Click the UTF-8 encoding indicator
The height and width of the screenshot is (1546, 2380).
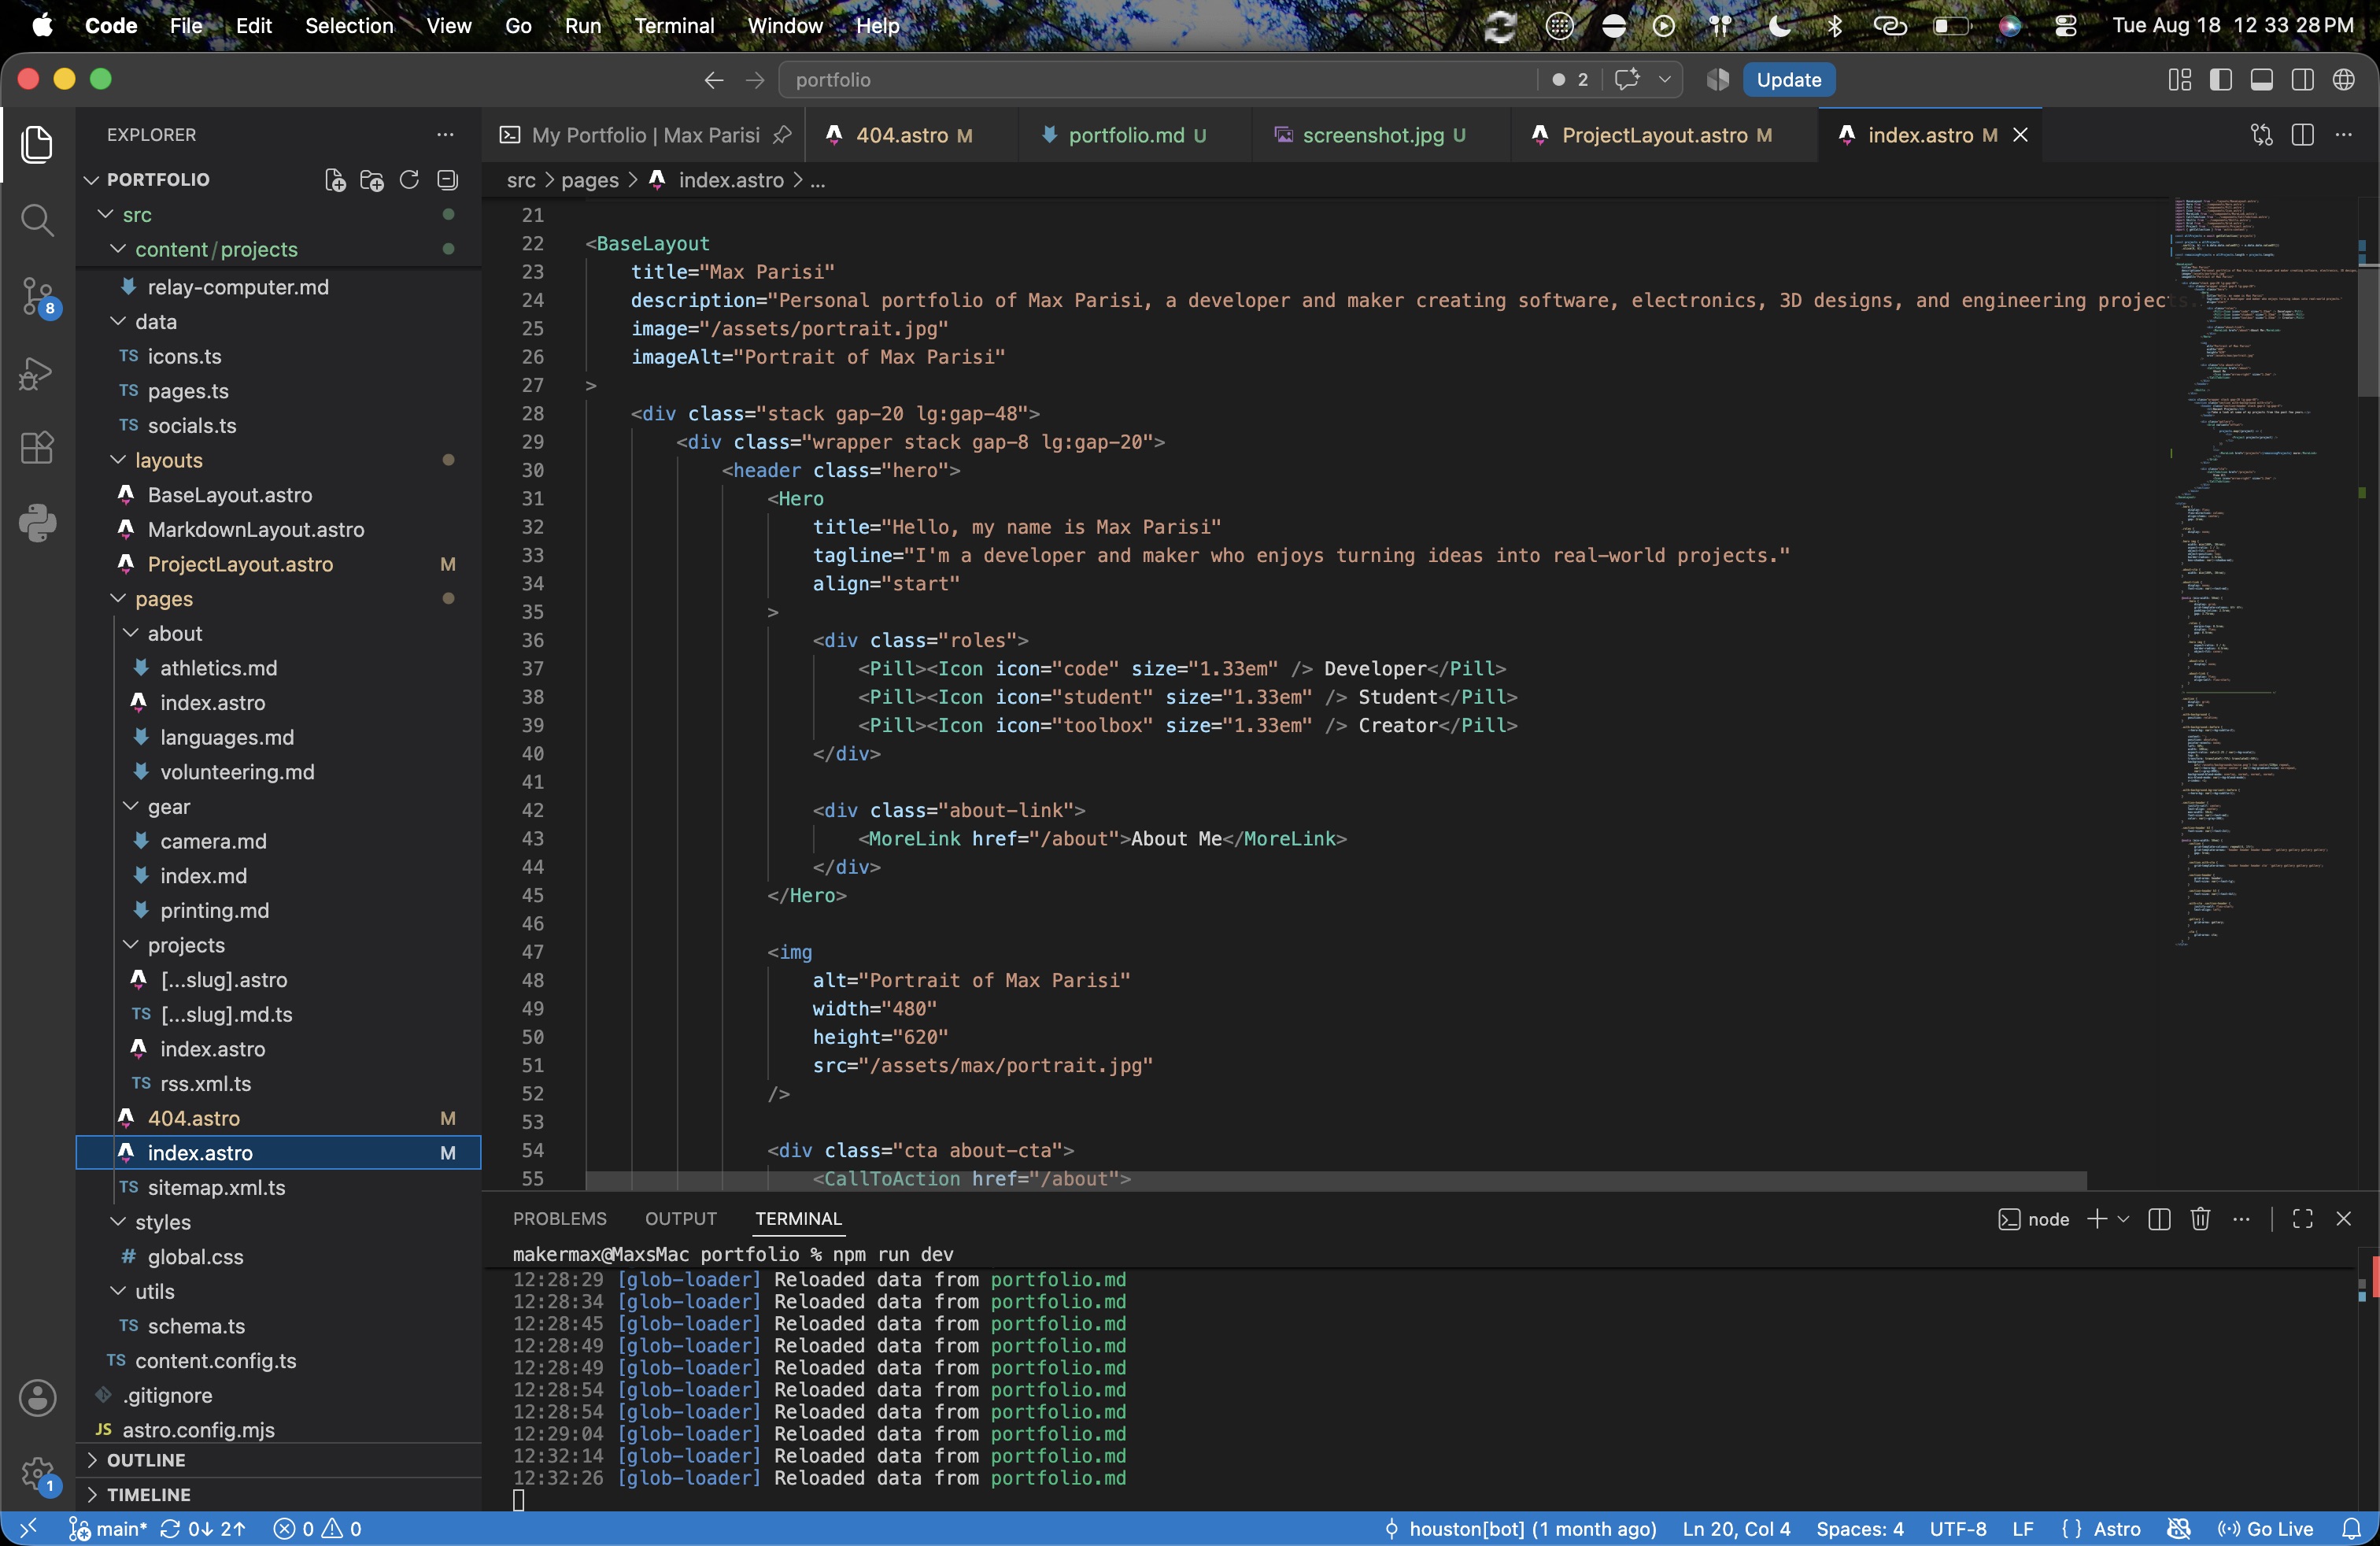coord(1957,1529)
